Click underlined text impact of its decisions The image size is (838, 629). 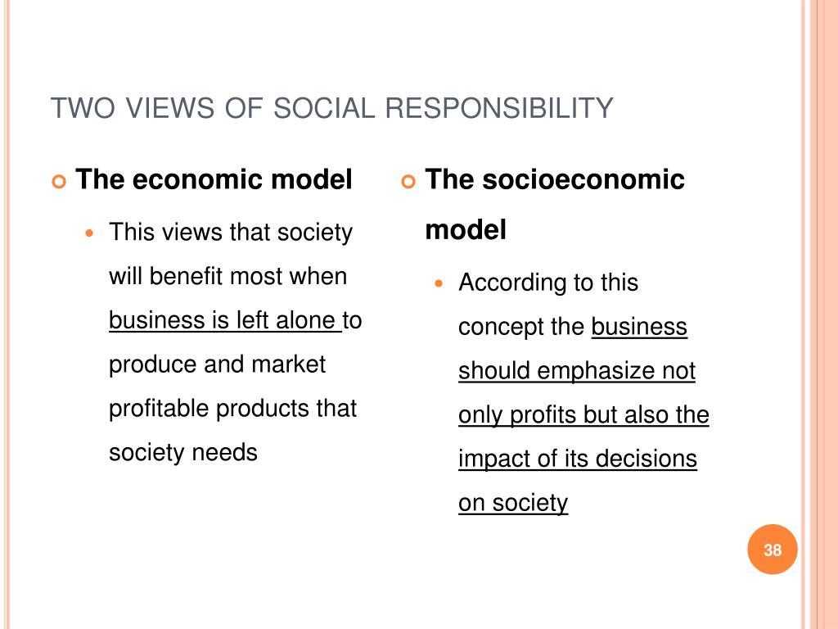tap(578, 459)
